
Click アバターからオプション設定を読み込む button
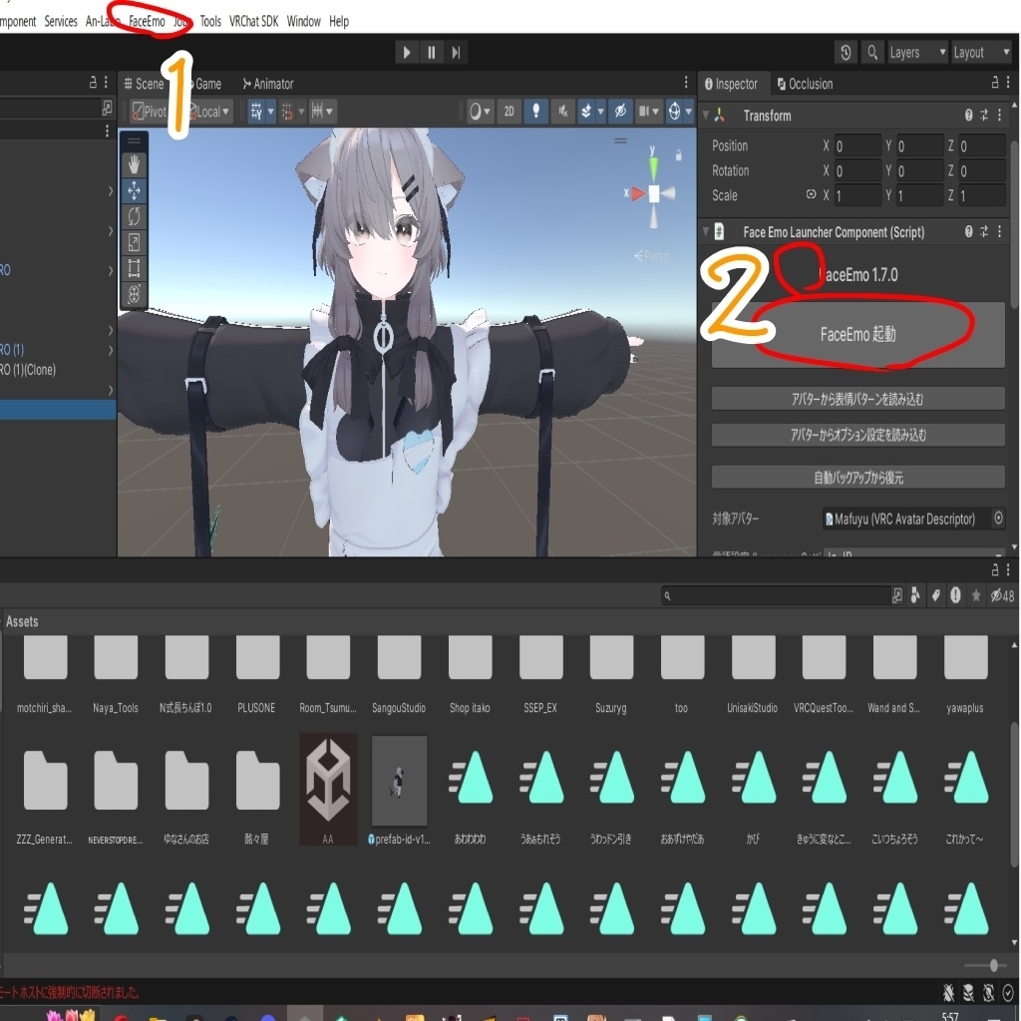(x=857, y=435)
